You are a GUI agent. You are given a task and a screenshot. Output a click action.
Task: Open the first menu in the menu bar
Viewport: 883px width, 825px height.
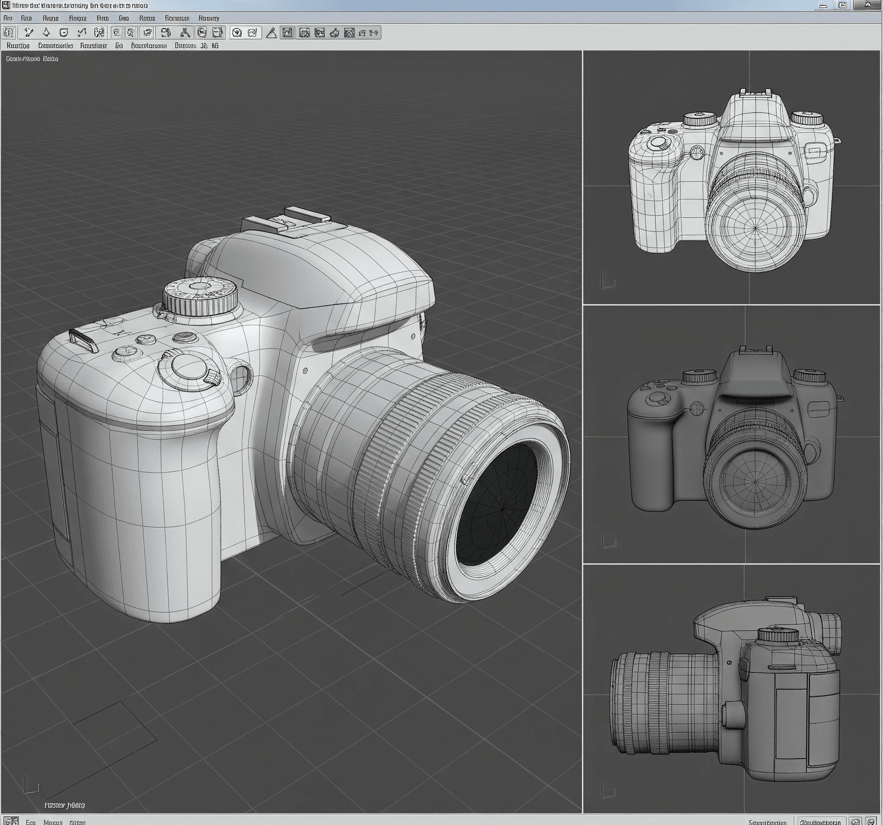(x=8, y=18)
